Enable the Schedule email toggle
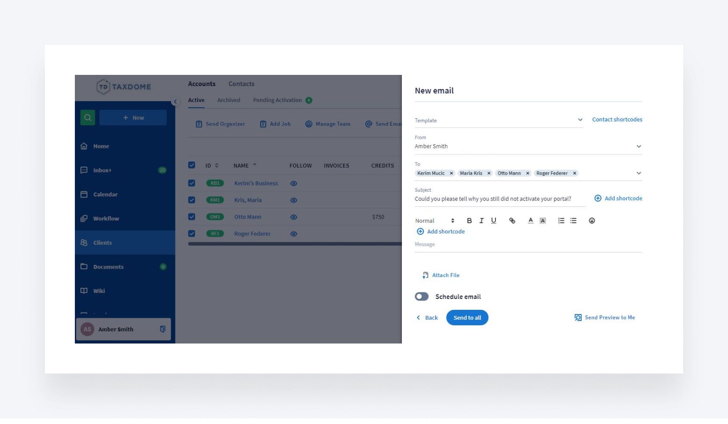The width and height of the screenshot is (728, 424). click(422, 297)
